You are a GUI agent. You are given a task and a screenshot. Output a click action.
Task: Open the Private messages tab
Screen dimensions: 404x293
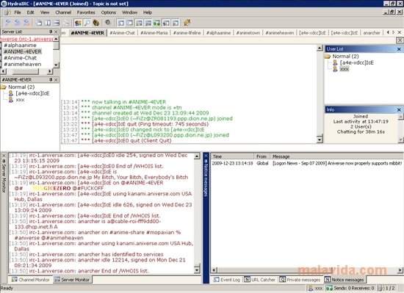300,280
